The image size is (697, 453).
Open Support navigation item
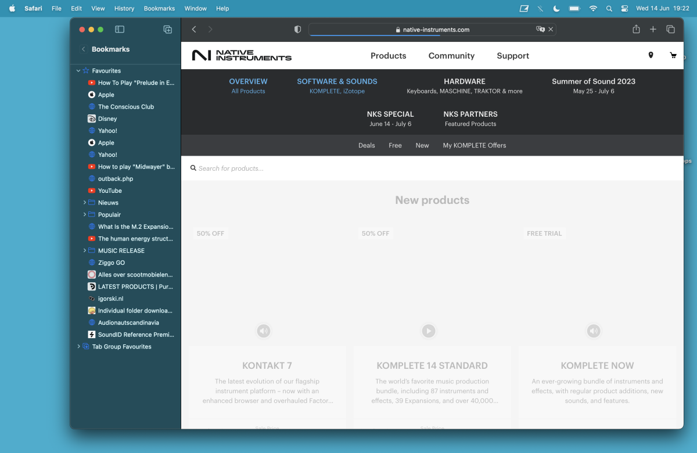[513, 56]
